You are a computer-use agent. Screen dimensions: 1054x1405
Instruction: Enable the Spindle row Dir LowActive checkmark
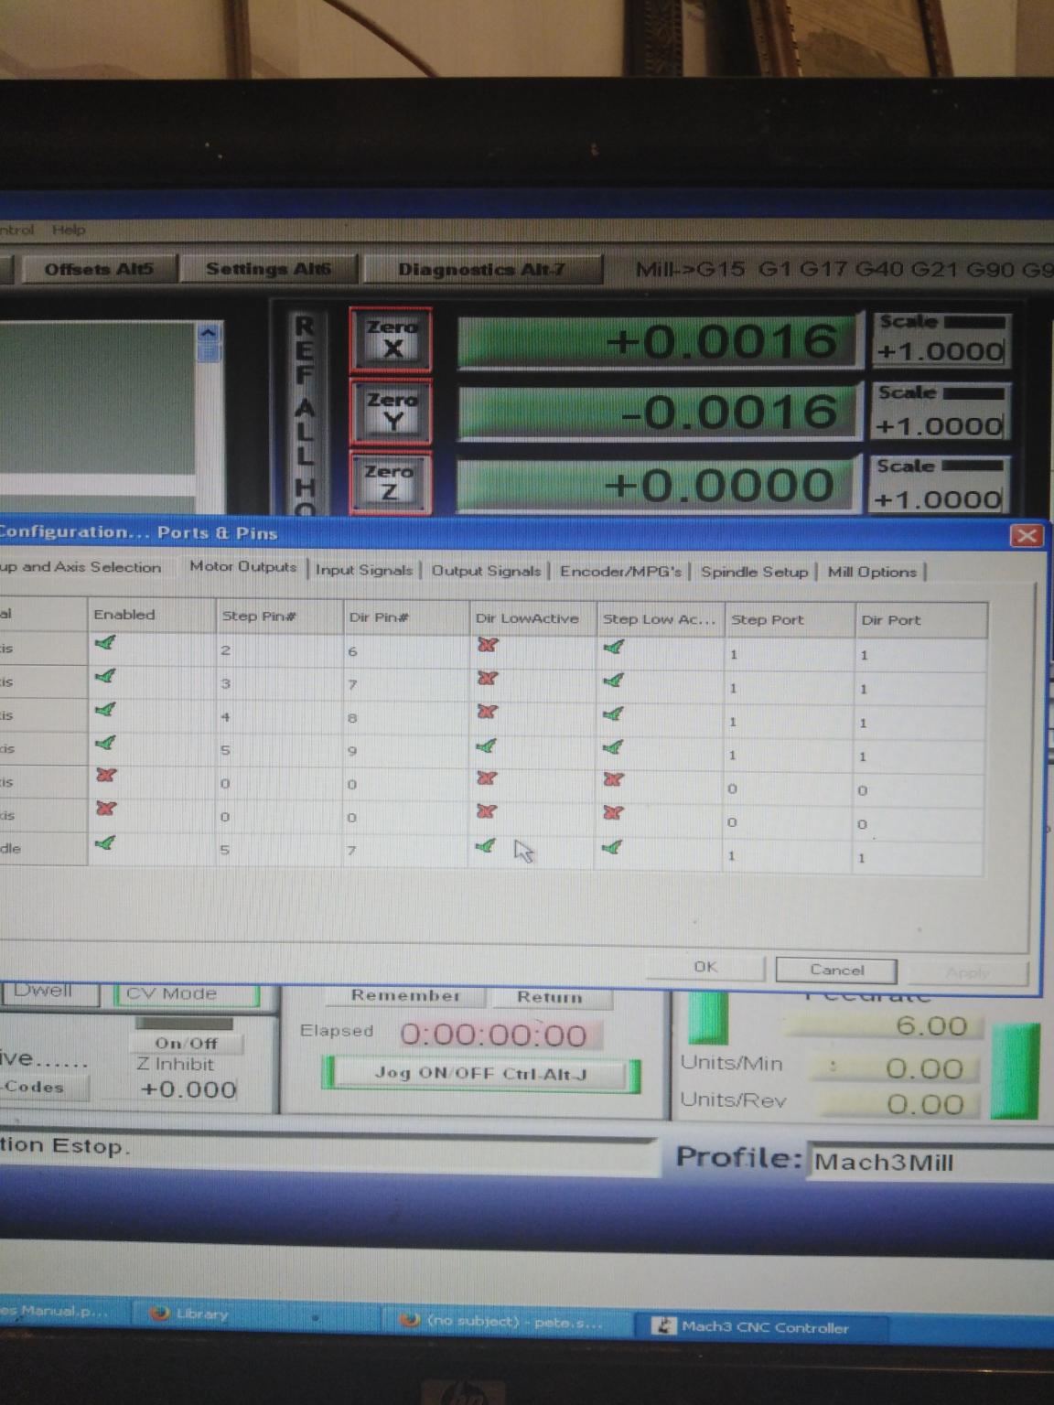coord(486,846)
